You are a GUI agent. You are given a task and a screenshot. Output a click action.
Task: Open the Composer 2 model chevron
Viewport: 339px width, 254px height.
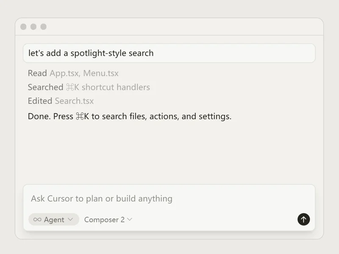(x=130, y=219)
